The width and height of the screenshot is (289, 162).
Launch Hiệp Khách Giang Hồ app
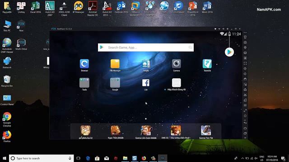tap(177, 83)
